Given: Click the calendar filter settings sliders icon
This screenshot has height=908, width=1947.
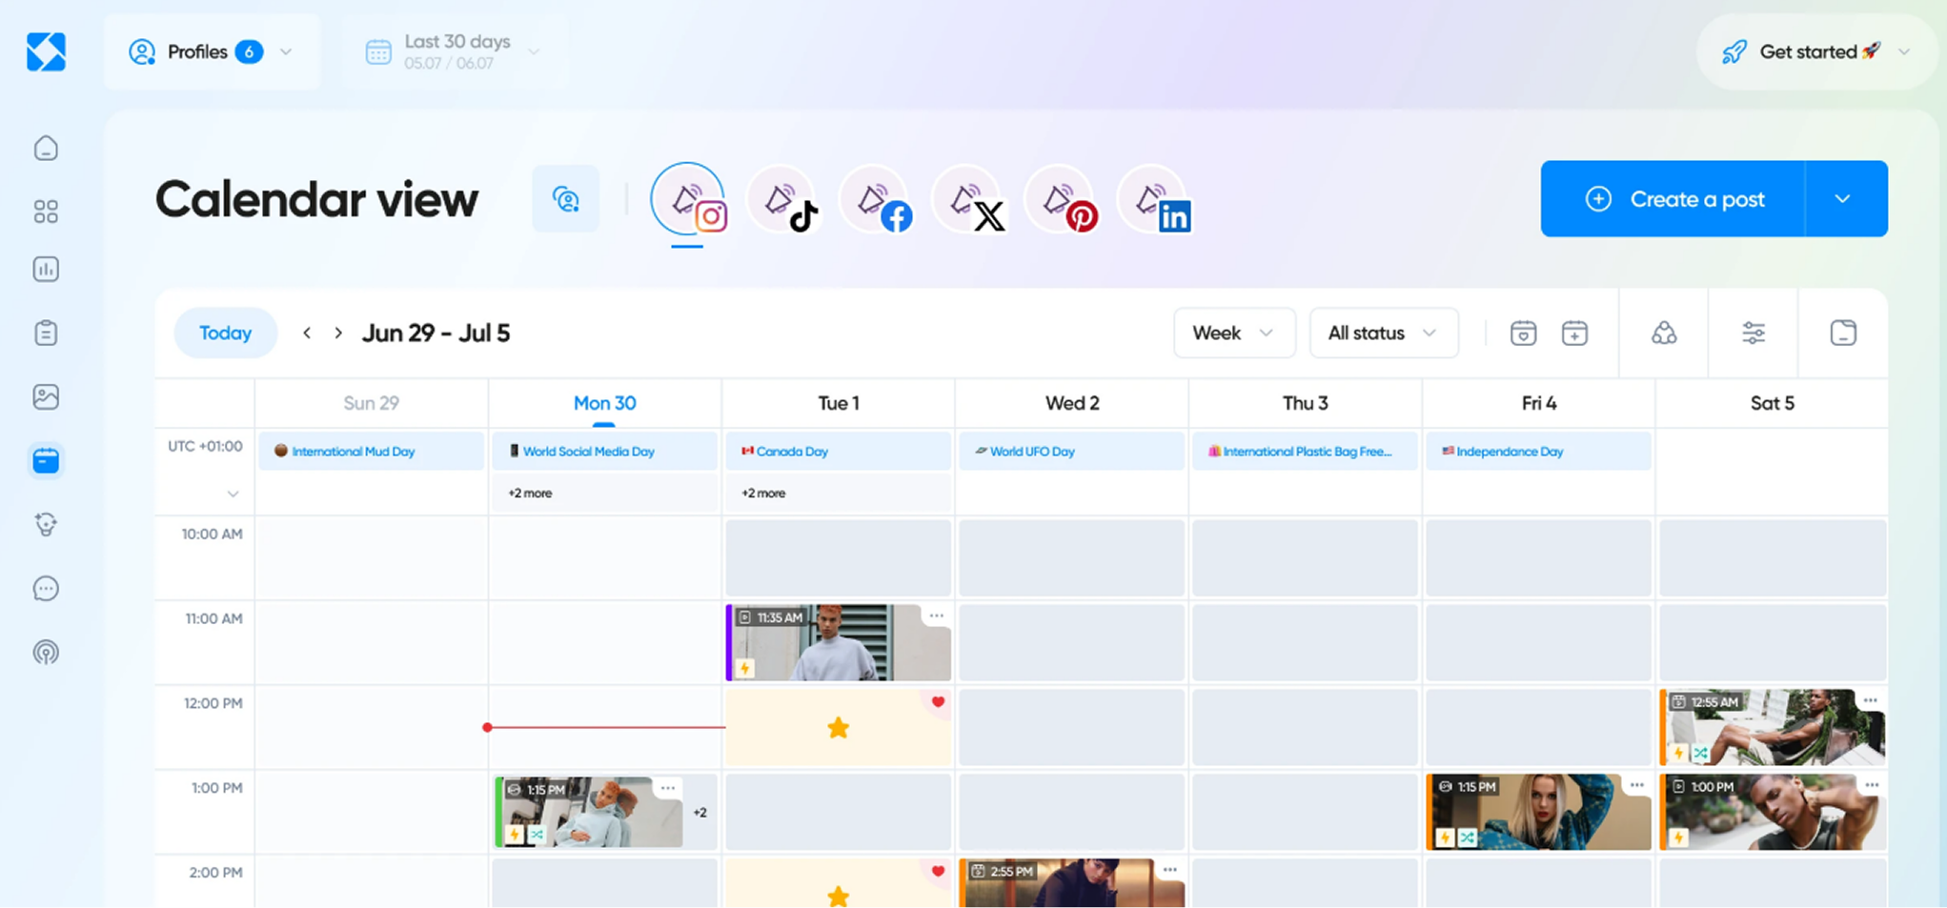Looking at the screenshot, I should click(1753, 333).
